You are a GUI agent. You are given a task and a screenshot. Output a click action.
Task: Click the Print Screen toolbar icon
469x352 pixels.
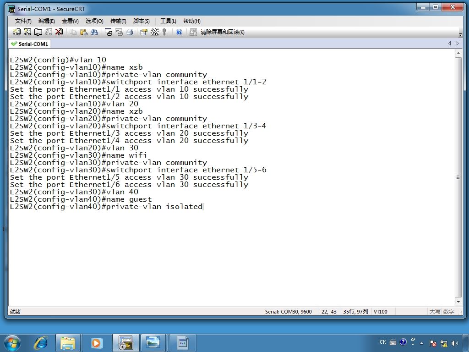[109, 32]
